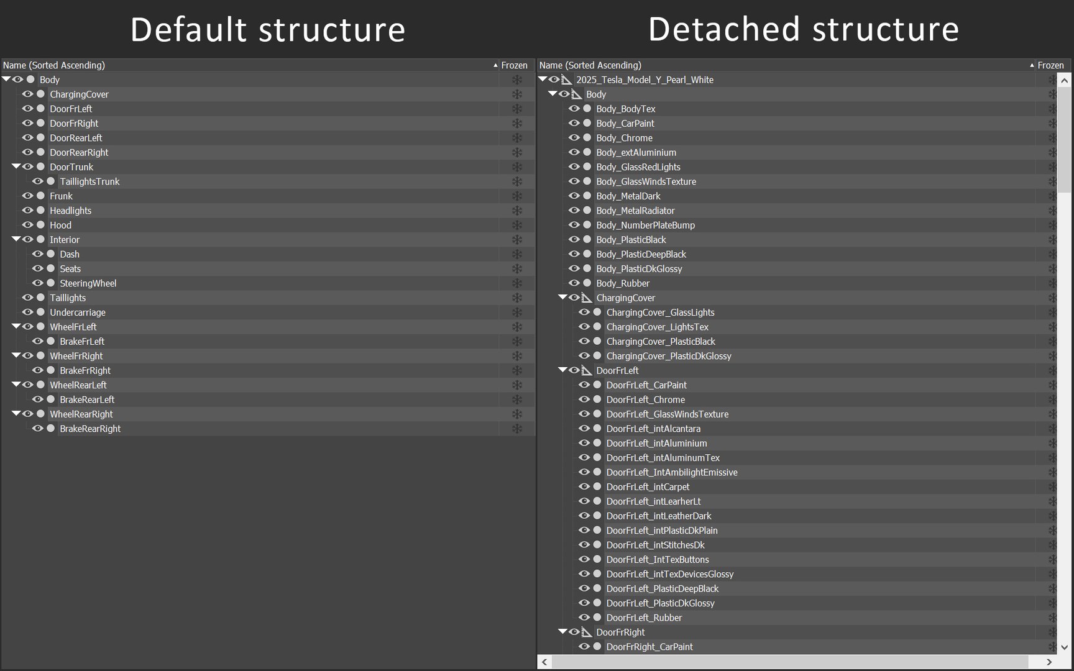Hide the TaillightsTrunk object

[38, 181]
